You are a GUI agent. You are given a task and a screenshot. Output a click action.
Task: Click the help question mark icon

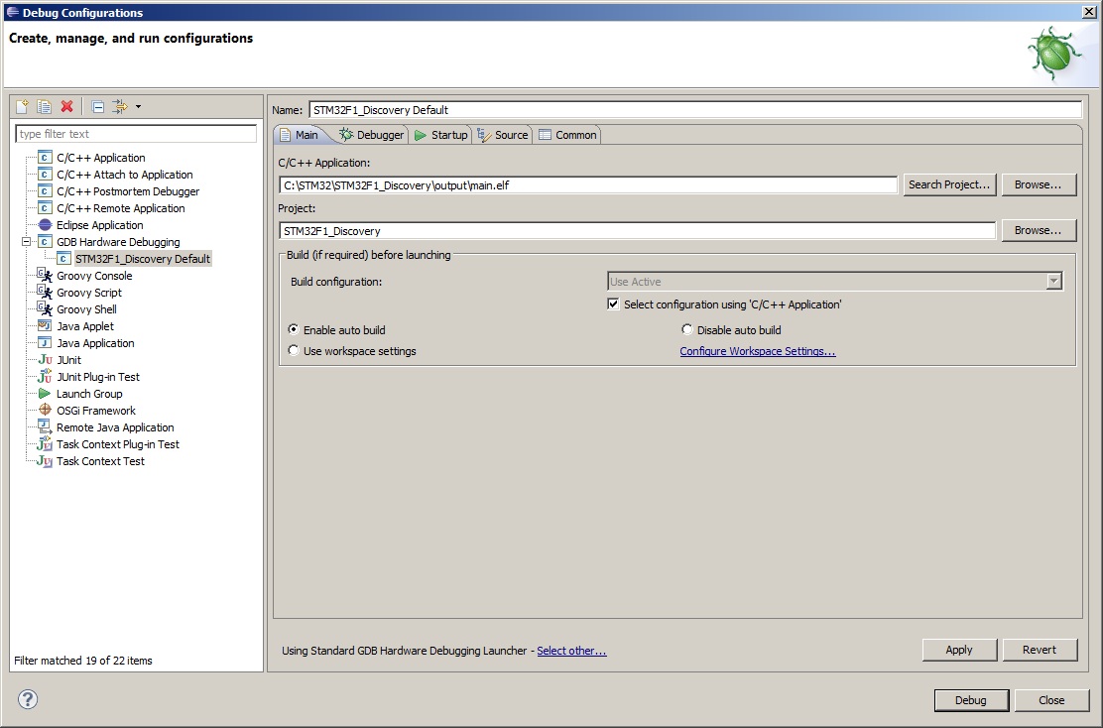tap(28, 699)
